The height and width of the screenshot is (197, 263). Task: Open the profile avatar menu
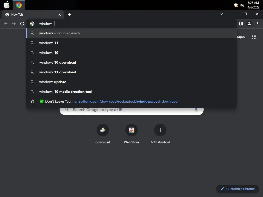249,24
